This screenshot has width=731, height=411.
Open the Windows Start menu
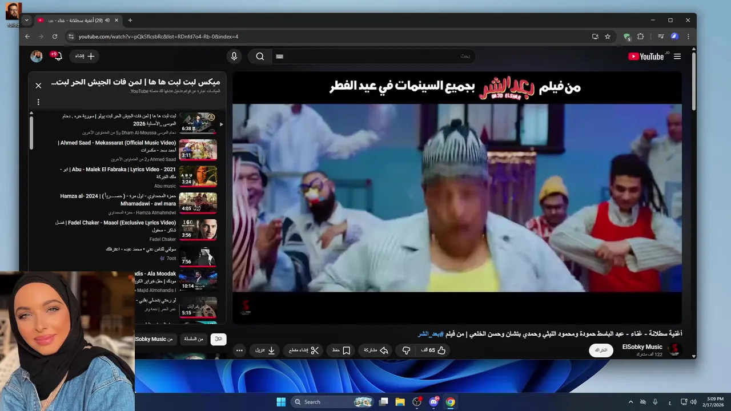[x=281, y=402]
